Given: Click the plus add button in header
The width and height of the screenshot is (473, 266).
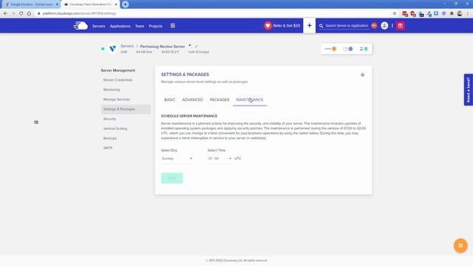Looking at the screenshot, I should tap(309, 26).
